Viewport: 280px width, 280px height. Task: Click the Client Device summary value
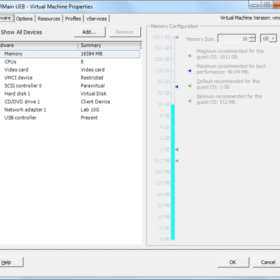(x=95, y=101)
